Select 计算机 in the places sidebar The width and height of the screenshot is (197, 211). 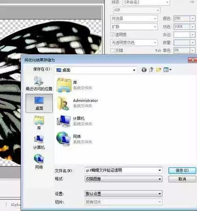click(39, 142)
